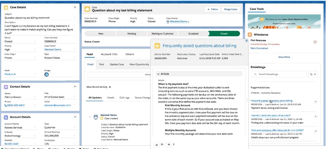Open the pbrewer@example.com email link
Screen dimensions: 327x149
58,105
